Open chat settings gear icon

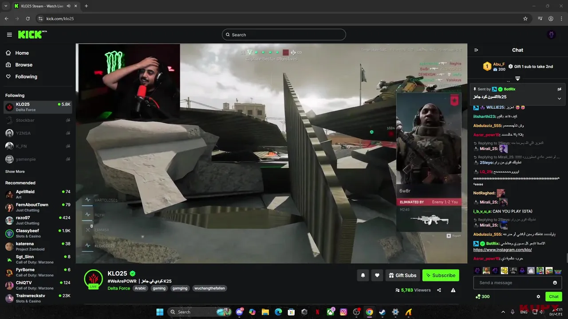coord(538,296)
